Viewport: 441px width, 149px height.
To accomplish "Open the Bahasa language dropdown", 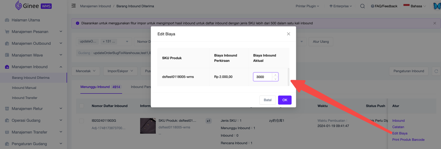I will (x=415, y=6).
